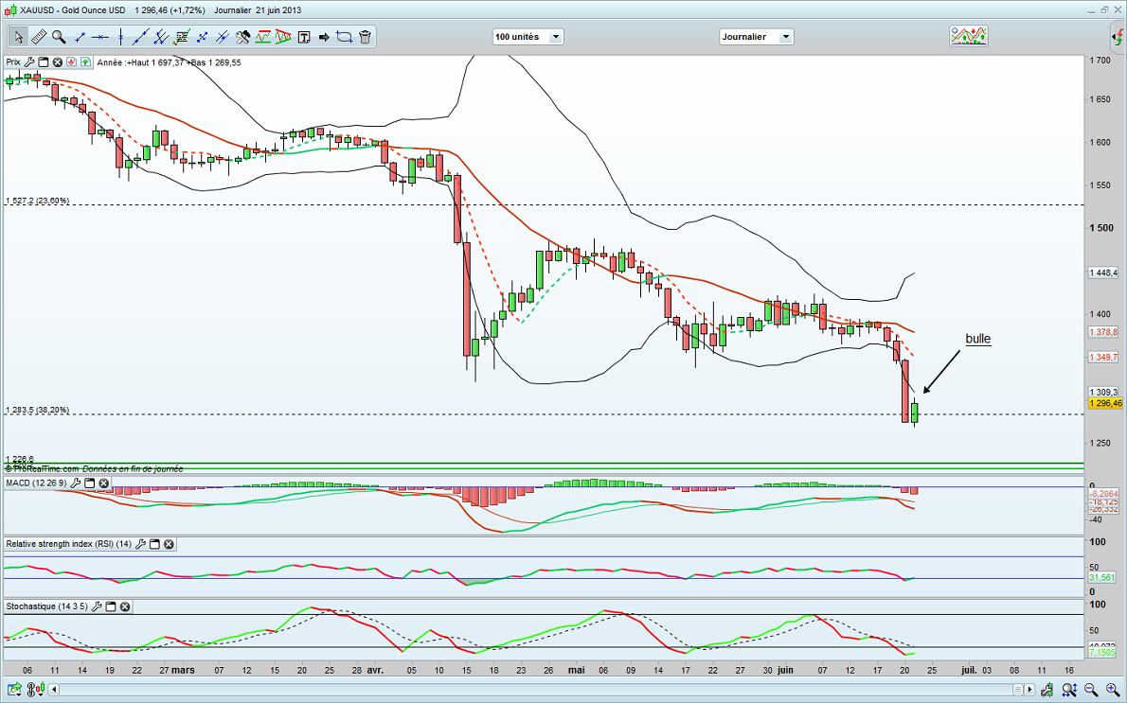This screenshot has width=1127, height=703.
Task: Maximize the Stochastique panel window
Action: (110, 606)
